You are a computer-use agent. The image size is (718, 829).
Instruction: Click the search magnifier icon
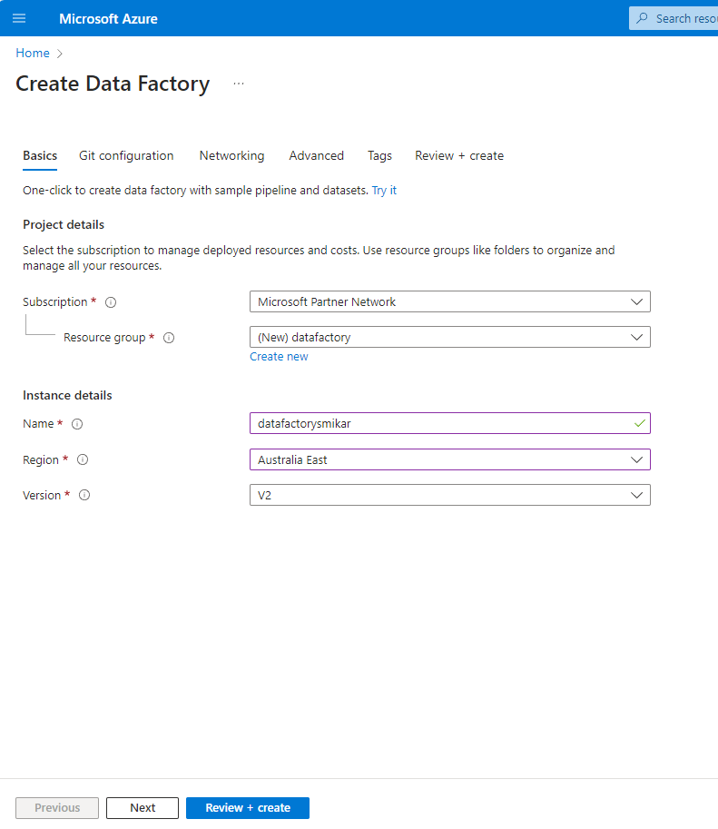tap(642, 18)
